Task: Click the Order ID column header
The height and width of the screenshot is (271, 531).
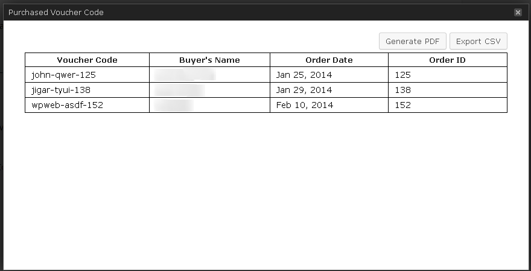Action: tap(447, 60)
